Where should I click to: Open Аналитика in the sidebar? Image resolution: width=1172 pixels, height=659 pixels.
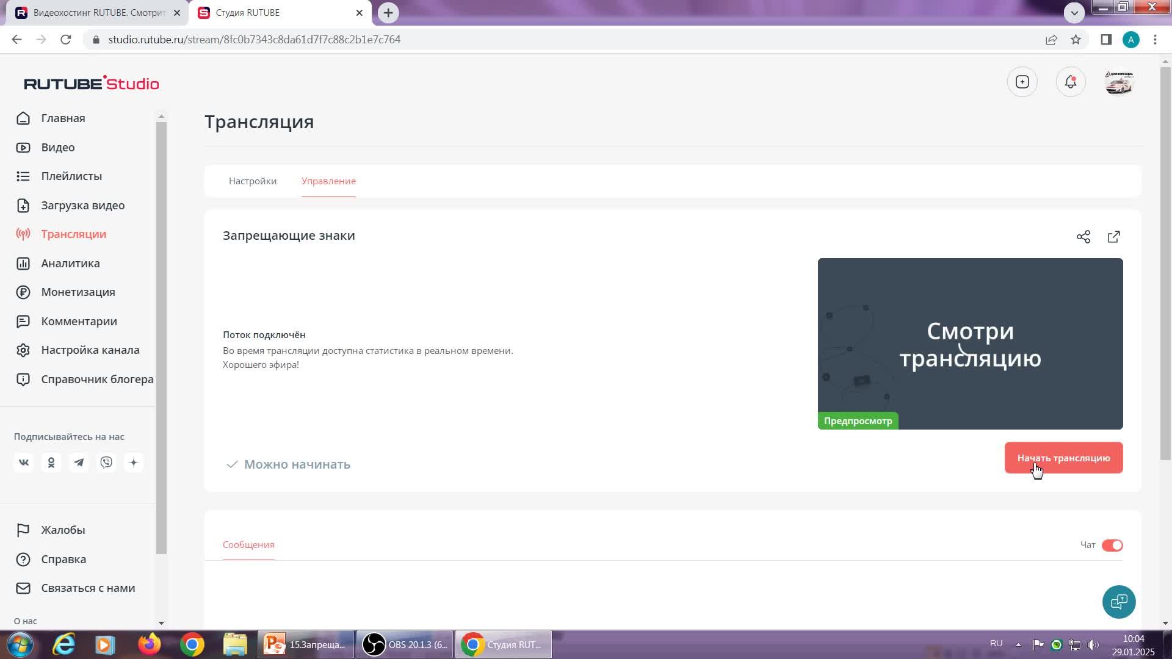pyautogui.click(x=70, y=264)
